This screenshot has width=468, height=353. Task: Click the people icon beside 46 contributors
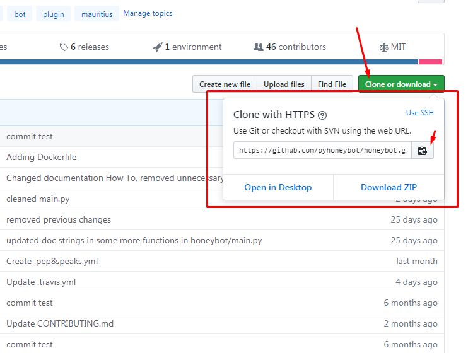(259, 47)
